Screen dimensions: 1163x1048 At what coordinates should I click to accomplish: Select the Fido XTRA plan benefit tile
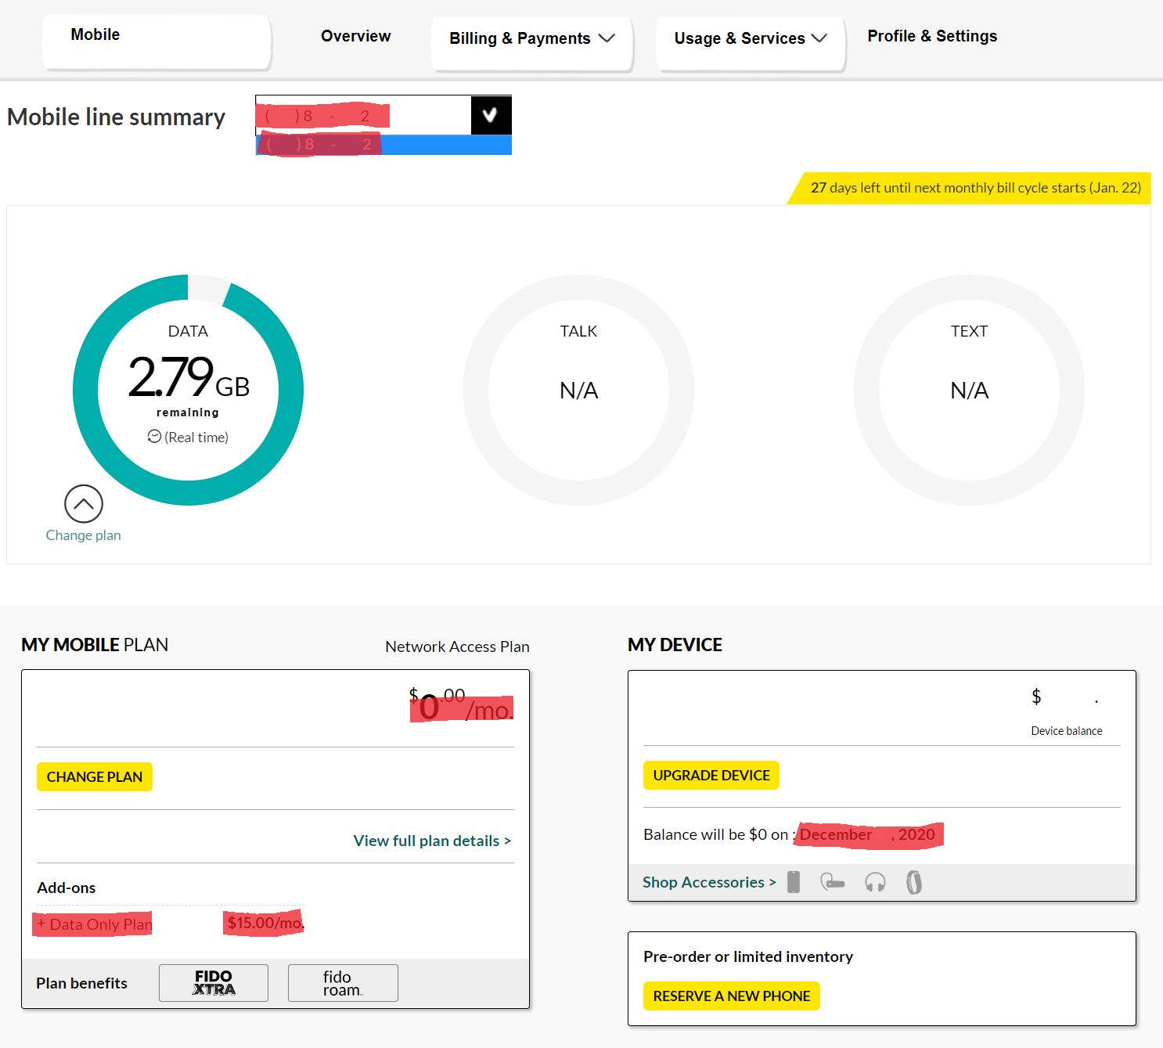pyautogui.click(x=213, y=982)
